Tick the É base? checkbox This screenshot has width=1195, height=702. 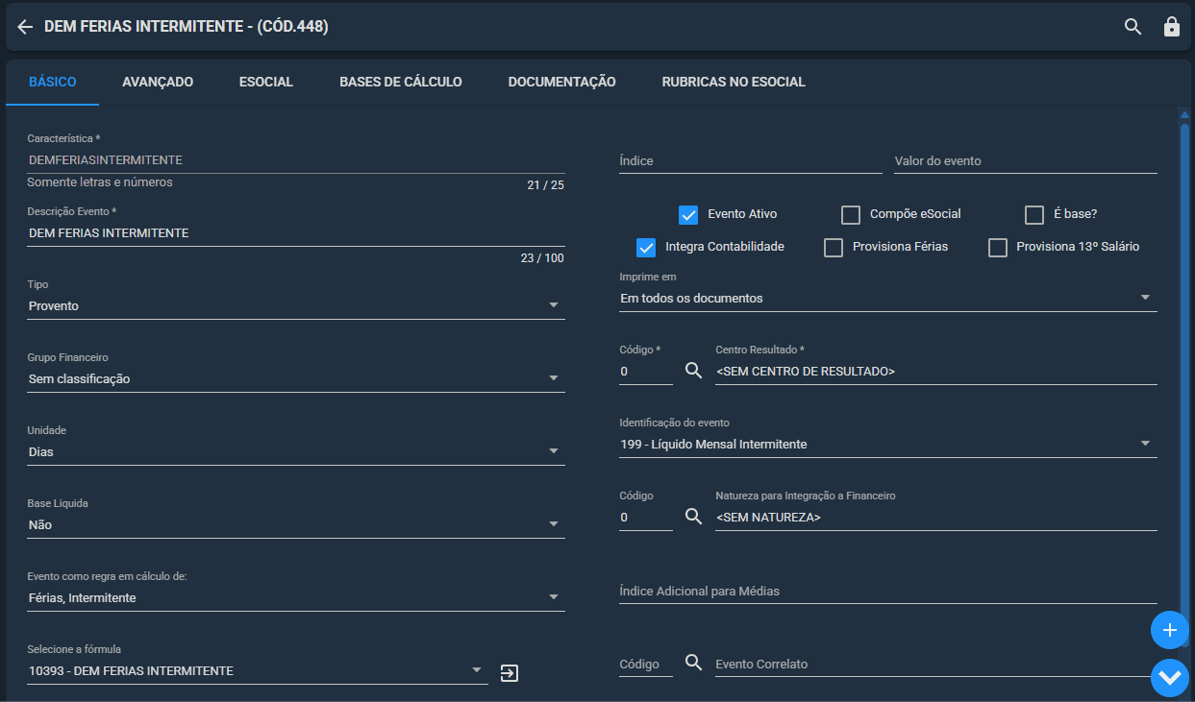(1034, 214)
